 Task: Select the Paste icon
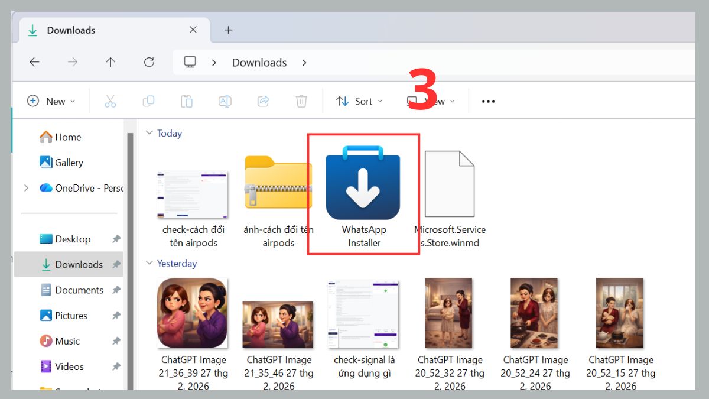pos(187,101)
